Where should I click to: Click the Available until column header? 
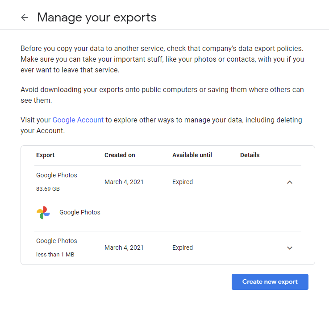click(192, 155)
